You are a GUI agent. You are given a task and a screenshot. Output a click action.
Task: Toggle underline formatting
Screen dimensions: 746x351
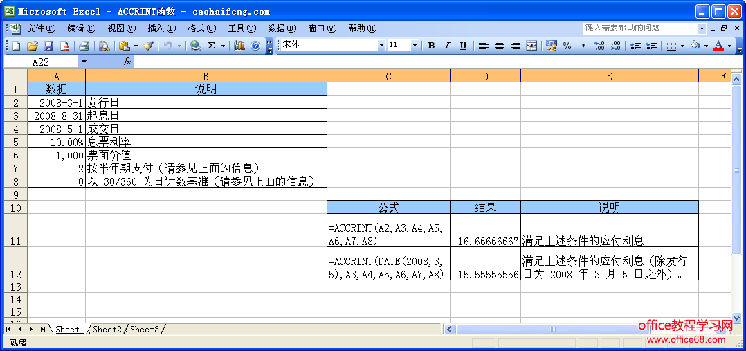click(463, 46)
